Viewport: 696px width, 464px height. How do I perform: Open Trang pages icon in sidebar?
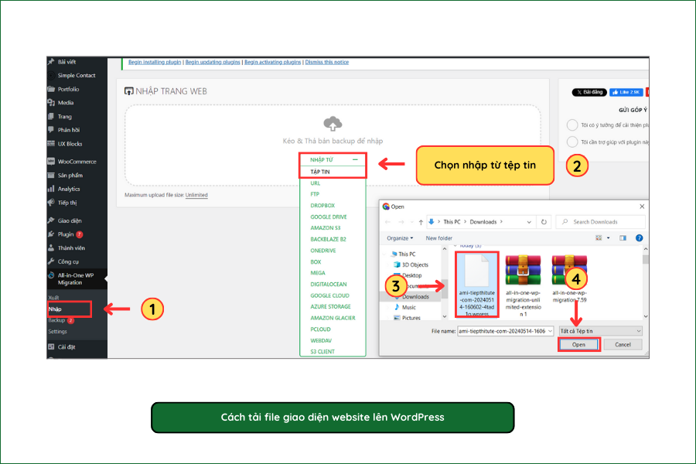pos(51,116)
